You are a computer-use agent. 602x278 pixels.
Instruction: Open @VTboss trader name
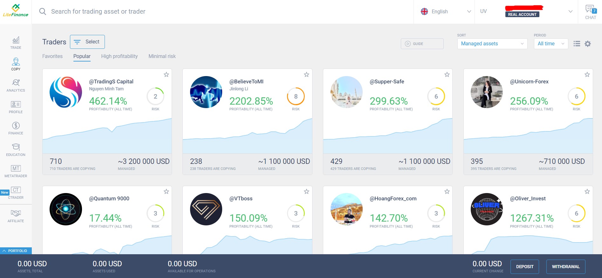click(241, 198)
